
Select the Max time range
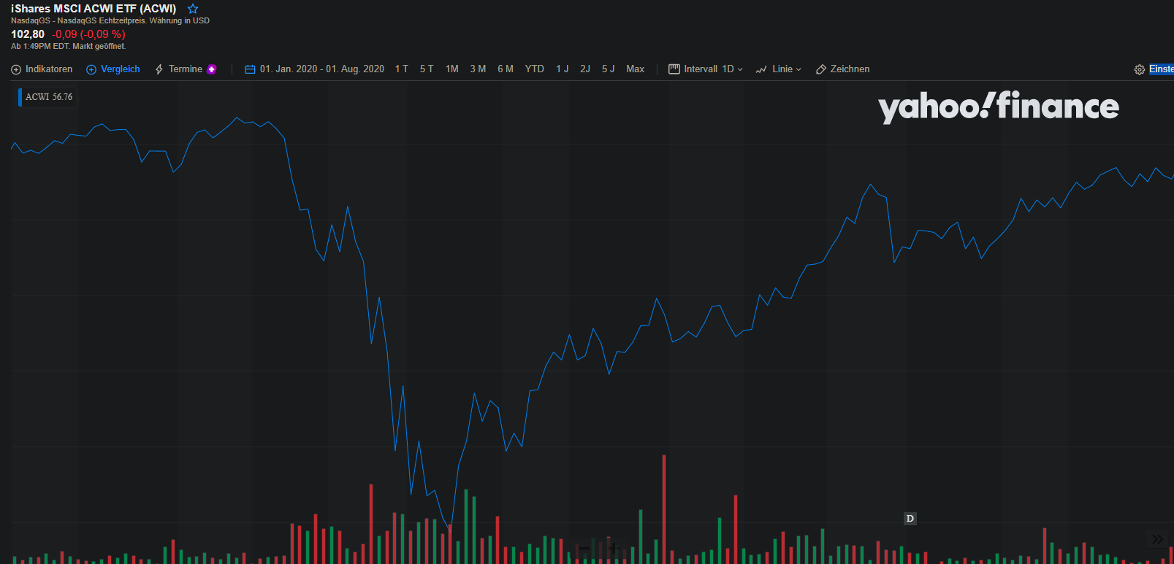pyautogui.click(x=636, y=69)
